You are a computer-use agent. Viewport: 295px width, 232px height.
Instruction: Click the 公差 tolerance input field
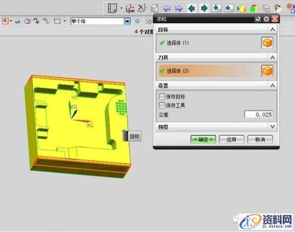pyautogui.click(x=259, y=114)
